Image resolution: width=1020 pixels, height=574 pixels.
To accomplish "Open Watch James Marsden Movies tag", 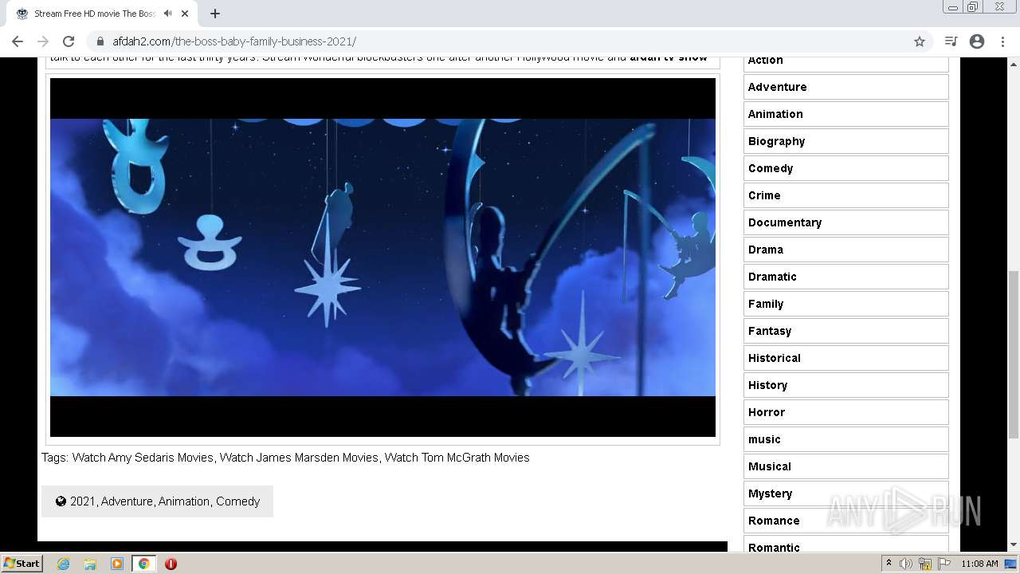I will pyautogui.click(x=299, y=458).
